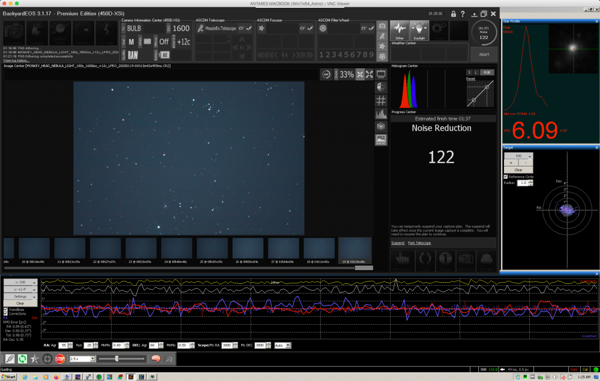
Task: Click the Park Telescope link
Action: [419, 243]
